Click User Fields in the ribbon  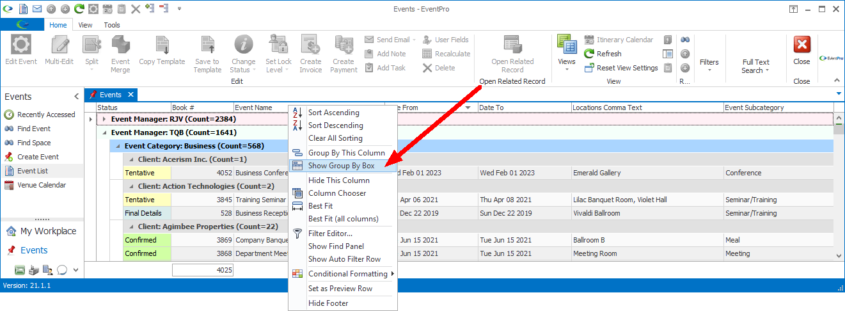click(446, 40)
